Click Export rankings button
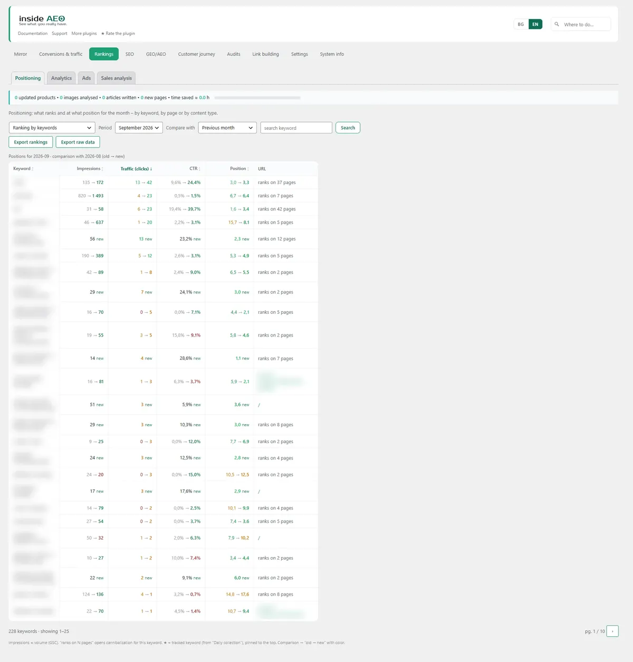Image resolution: width=633 pixels, height=662 pixels. click(31, 142)
